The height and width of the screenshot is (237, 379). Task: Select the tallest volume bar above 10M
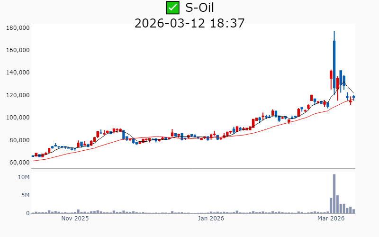[x=334, y=193]
